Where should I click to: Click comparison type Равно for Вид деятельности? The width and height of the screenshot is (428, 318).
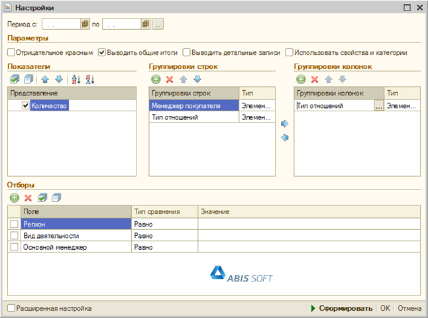tap(164, 236)
